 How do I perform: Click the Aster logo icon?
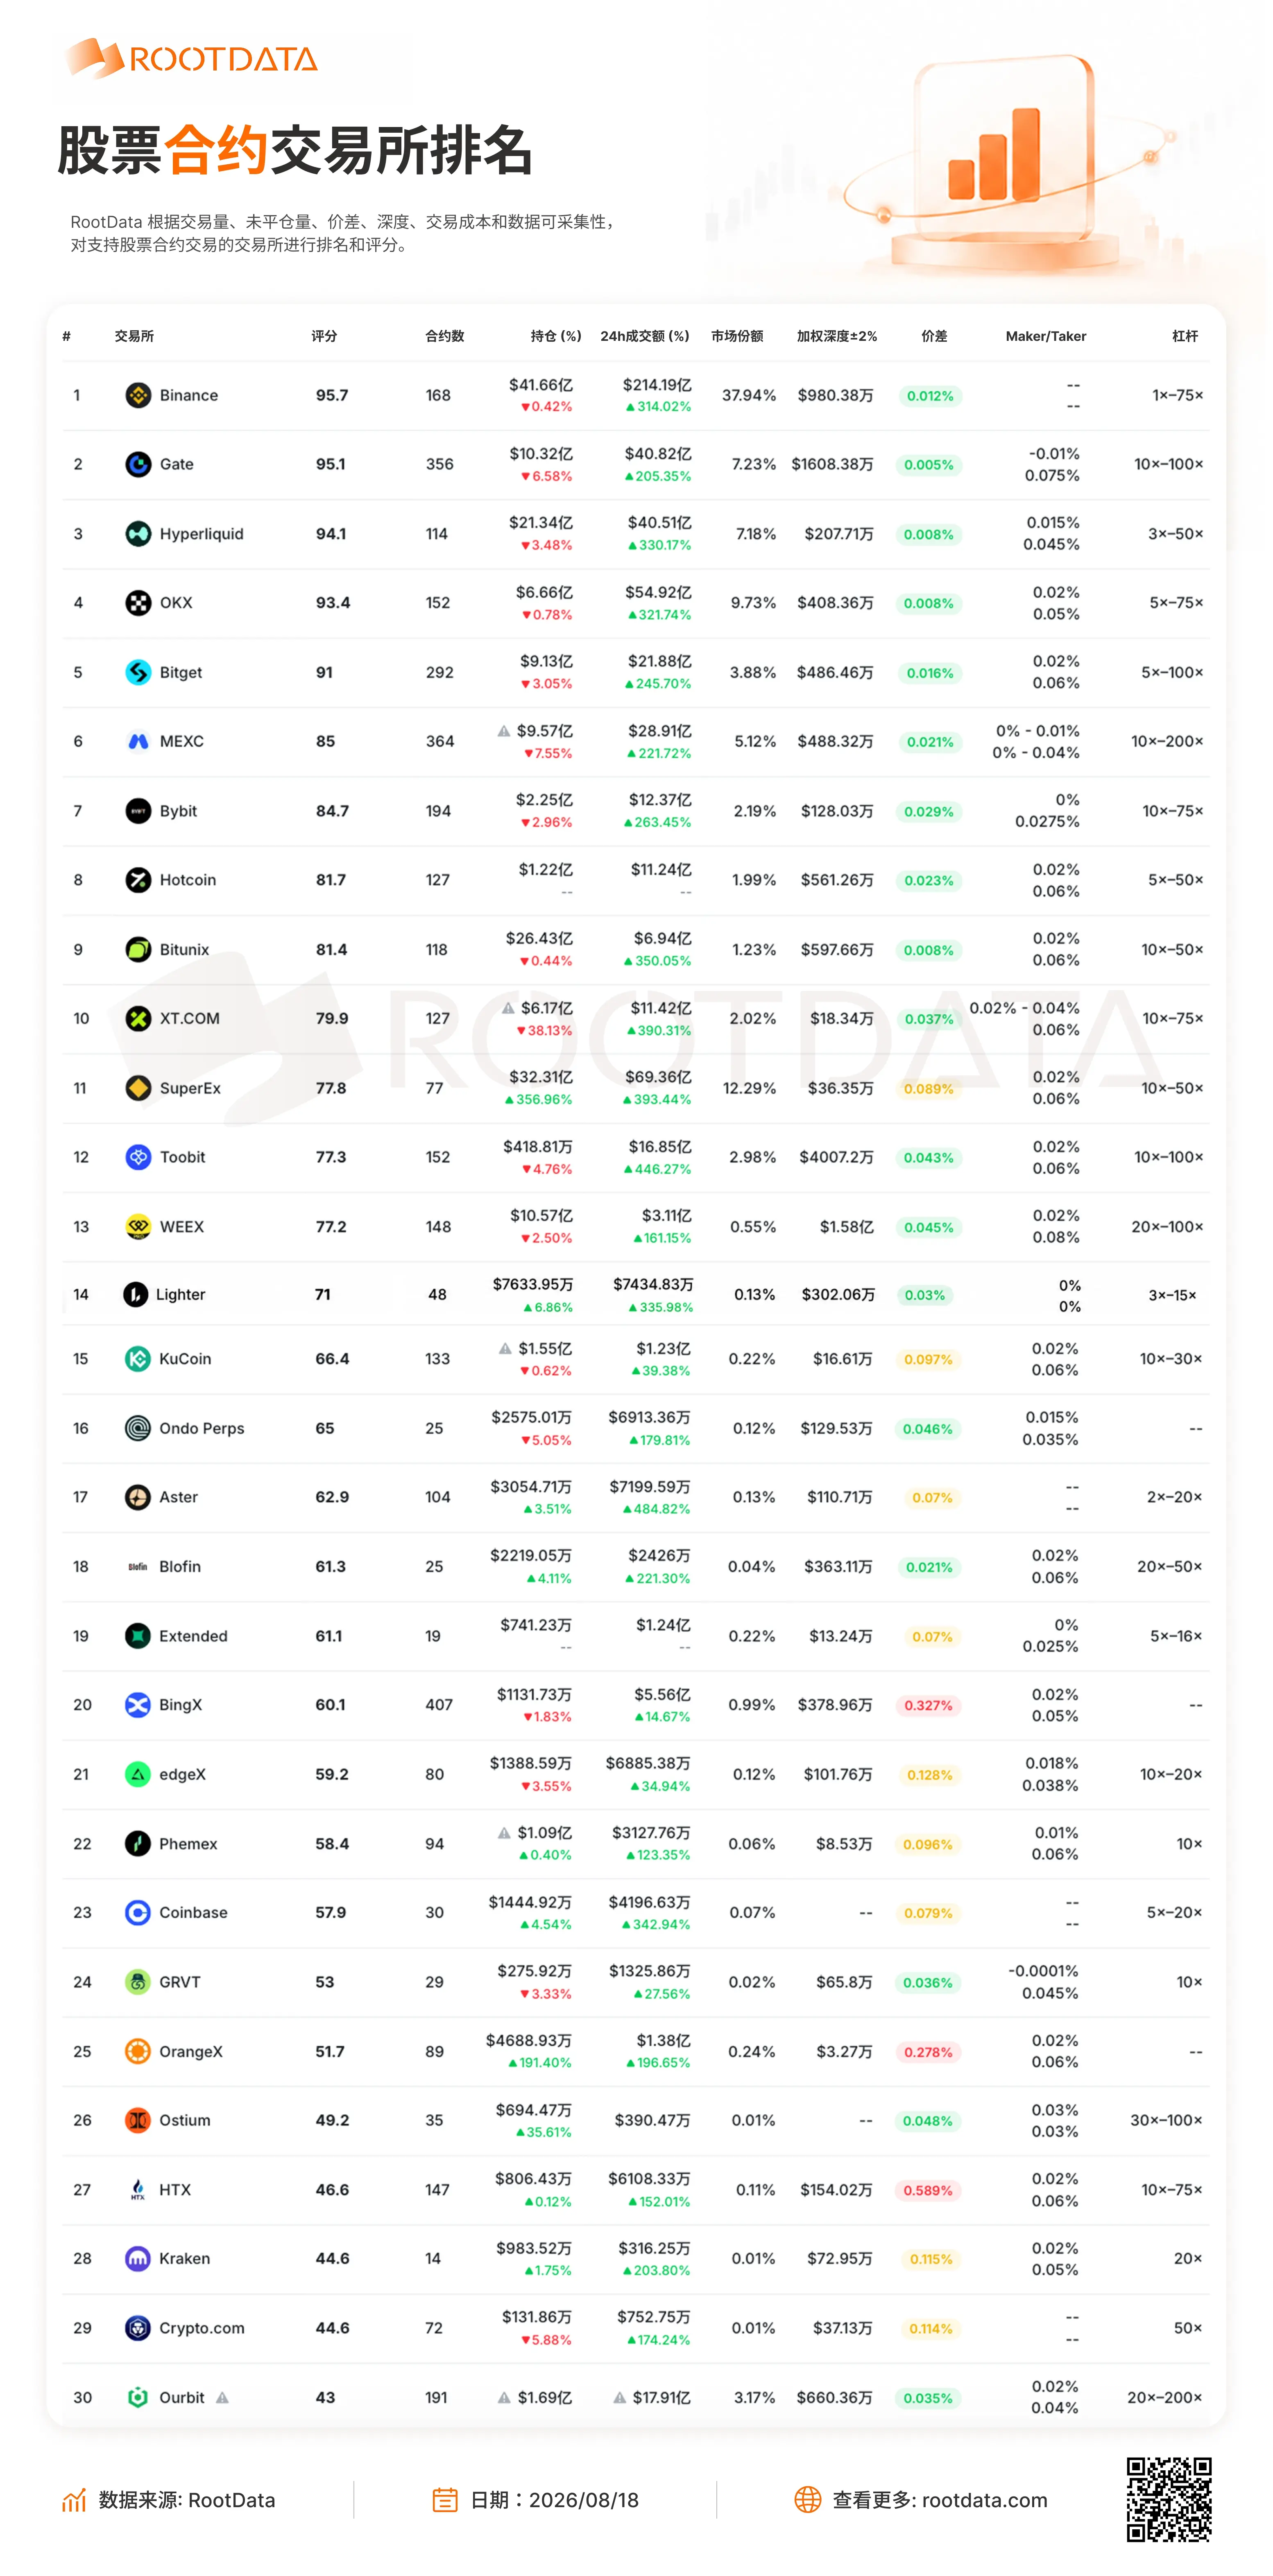tap(138, 1497)
